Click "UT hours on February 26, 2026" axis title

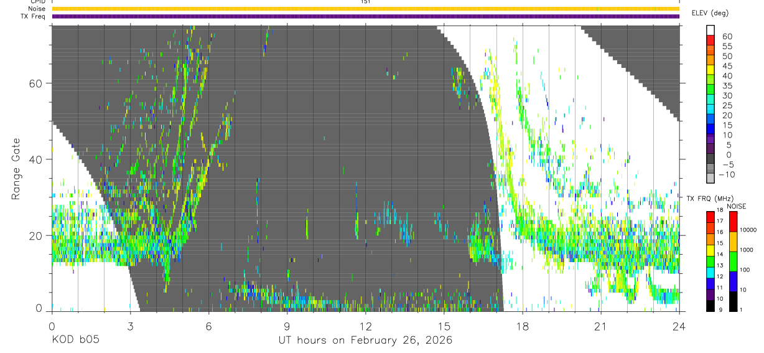point(365,341)
